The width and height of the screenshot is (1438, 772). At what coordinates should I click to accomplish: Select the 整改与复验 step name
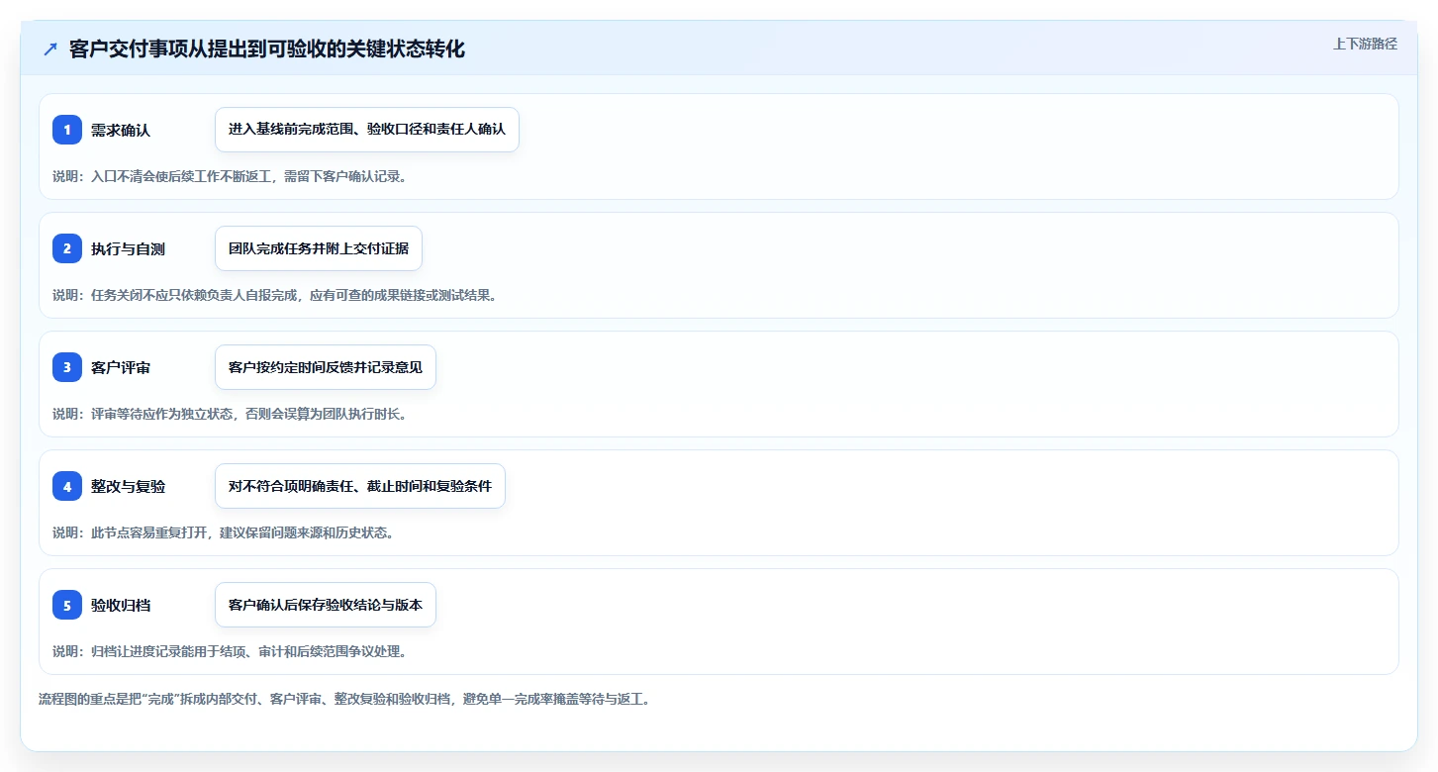point(128,486)
